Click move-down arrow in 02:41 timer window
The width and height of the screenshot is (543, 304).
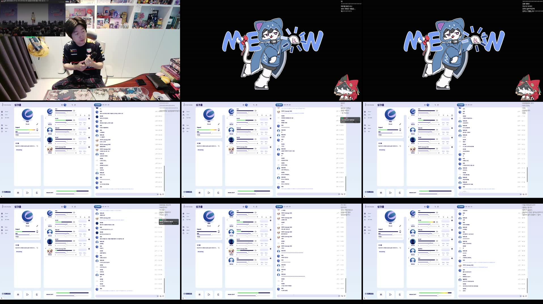tap(84, 217)
